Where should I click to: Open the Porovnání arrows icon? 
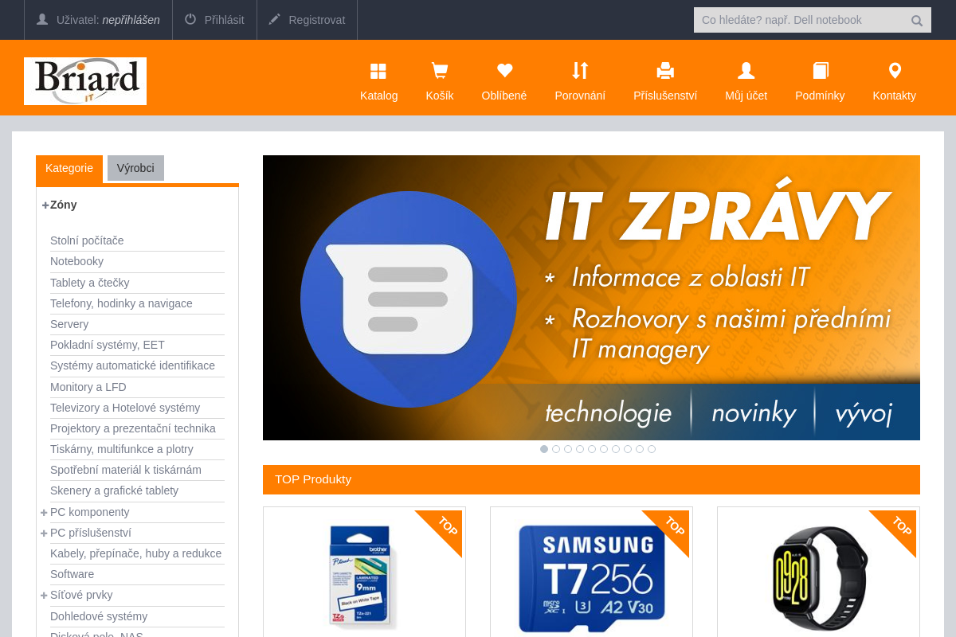coord(580,70)
